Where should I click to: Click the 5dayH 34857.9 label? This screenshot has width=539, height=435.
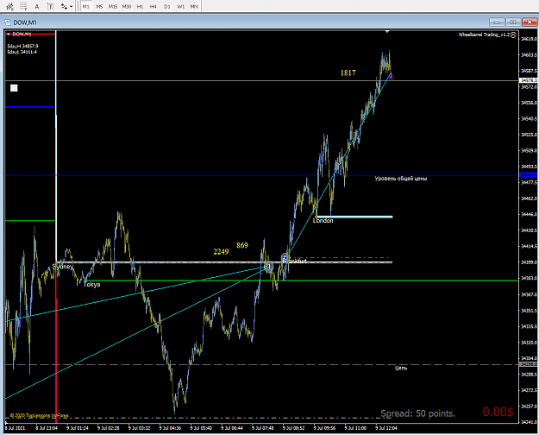(22, 46)
